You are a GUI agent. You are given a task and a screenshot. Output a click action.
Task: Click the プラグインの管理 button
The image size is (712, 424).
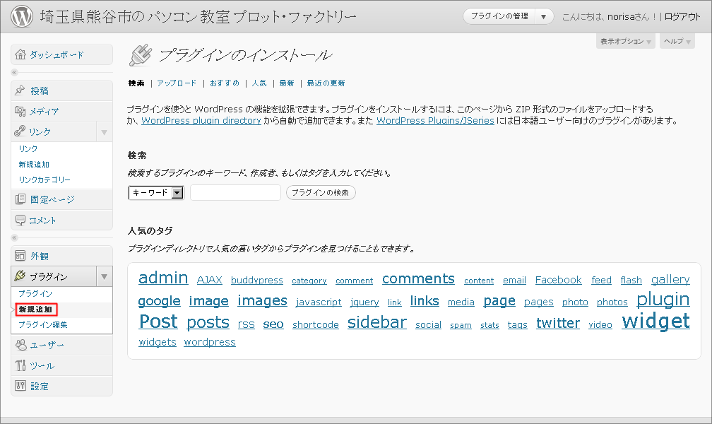point(499,16)
